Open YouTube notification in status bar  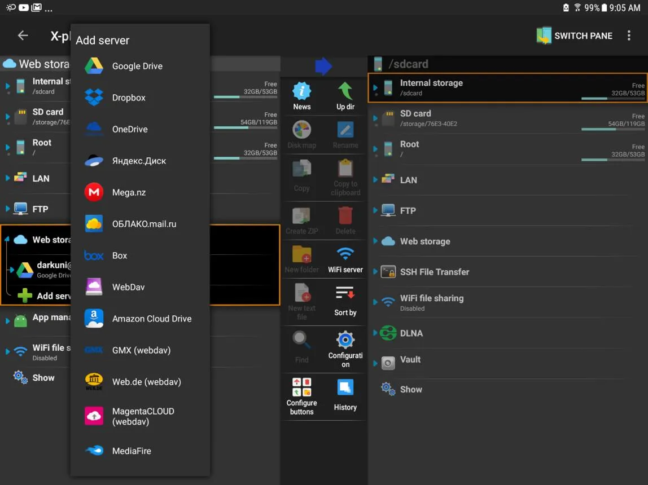point(24,7)
